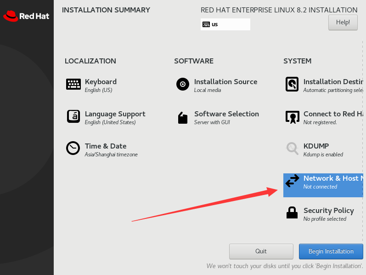366x275 pixels.
Task: Click the 'Asia/Shanghai timezone' text
Action: click(111, 155)
